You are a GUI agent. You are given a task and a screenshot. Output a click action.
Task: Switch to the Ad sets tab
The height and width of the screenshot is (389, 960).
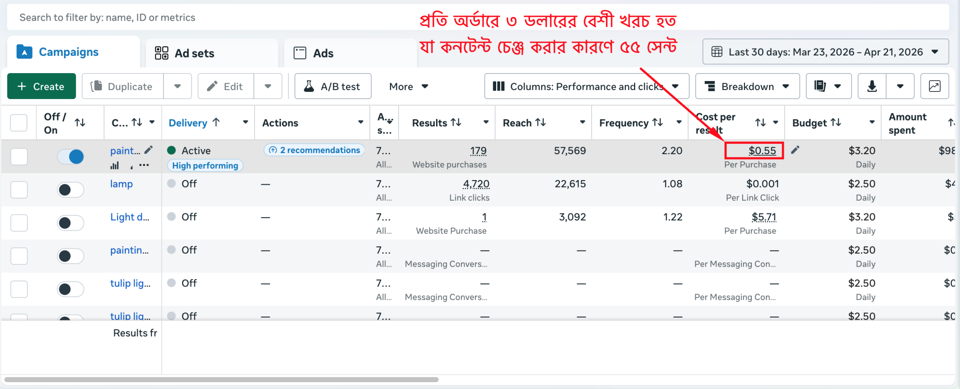click(x=211, y=53)
